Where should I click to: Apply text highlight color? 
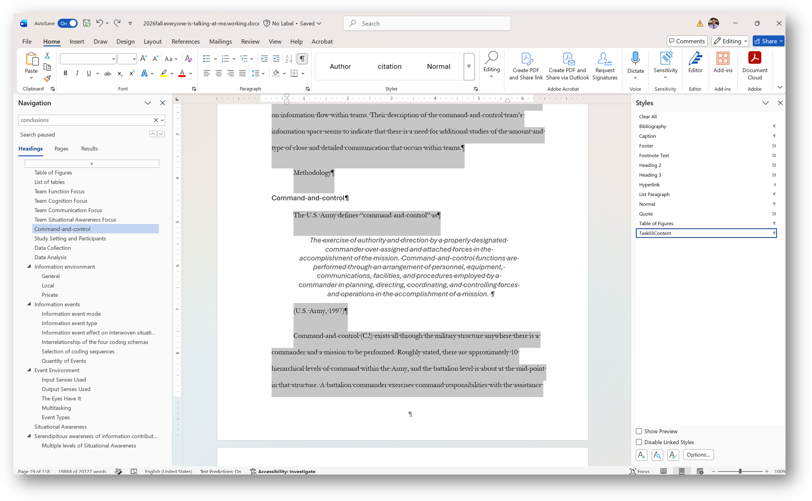(x=163, y=73)
